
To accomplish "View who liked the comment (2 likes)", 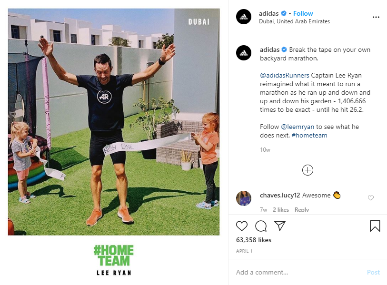I will click(281, 210).
